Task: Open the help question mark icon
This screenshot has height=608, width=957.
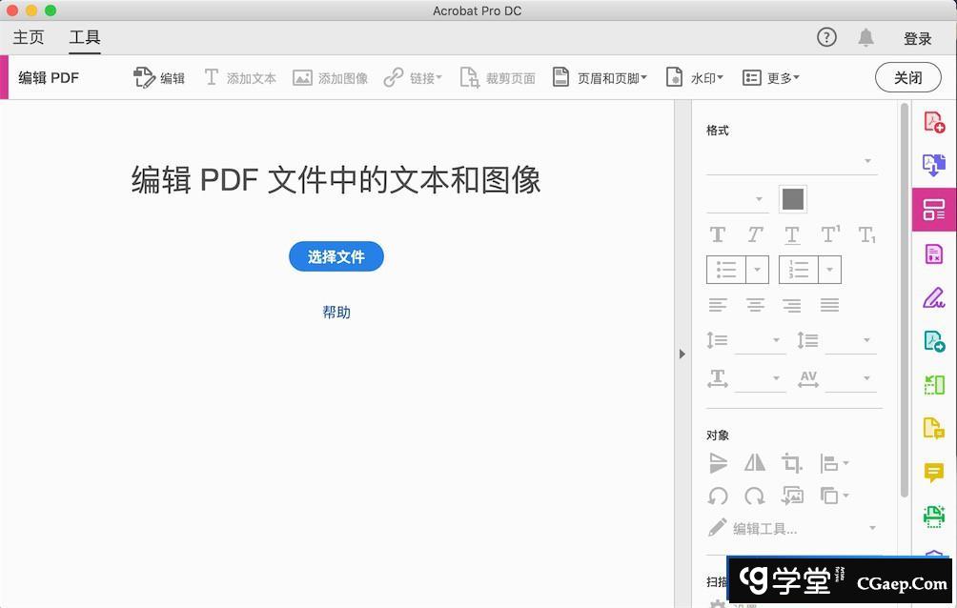Action: click(x=826, y=37)
